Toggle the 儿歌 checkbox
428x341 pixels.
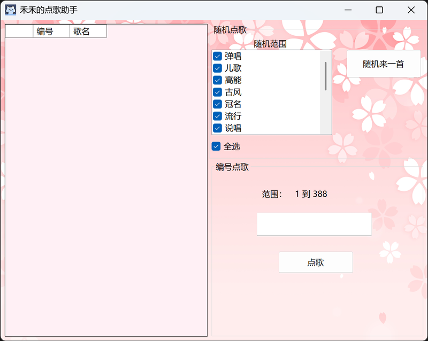[x=217, y=68]
